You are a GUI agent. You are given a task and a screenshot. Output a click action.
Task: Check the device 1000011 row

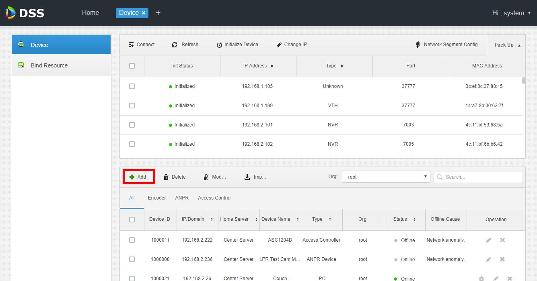[132, 240]
